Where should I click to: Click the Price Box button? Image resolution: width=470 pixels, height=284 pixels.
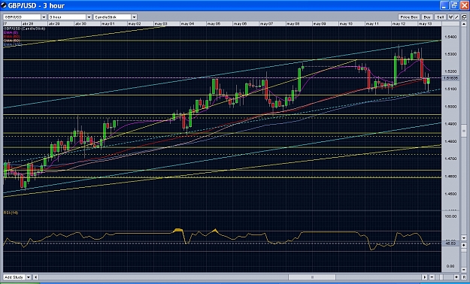[409, 17]
